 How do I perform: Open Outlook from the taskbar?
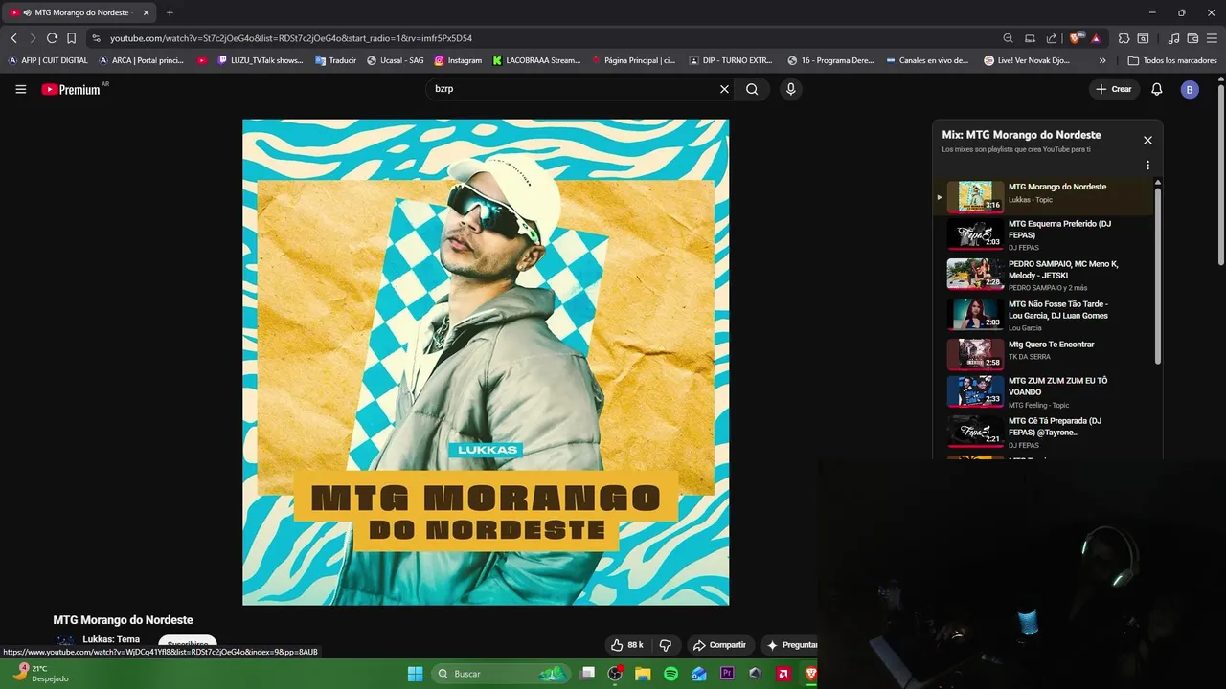pos(699,674)
